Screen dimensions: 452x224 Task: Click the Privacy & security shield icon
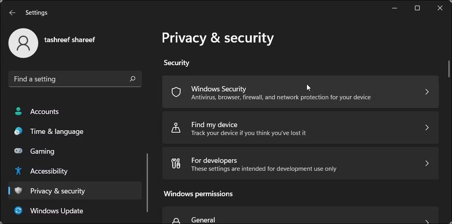19,191
